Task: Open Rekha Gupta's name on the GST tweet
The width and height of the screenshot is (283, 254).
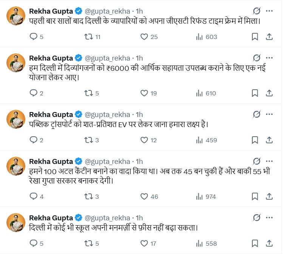Action: (x=51, y=11)
